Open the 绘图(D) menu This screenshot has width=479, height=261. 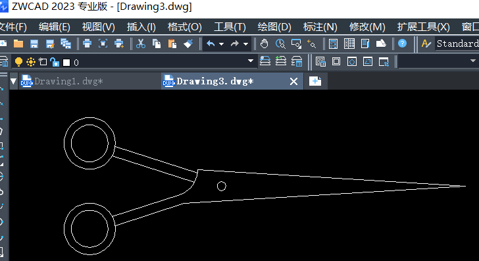274,27
